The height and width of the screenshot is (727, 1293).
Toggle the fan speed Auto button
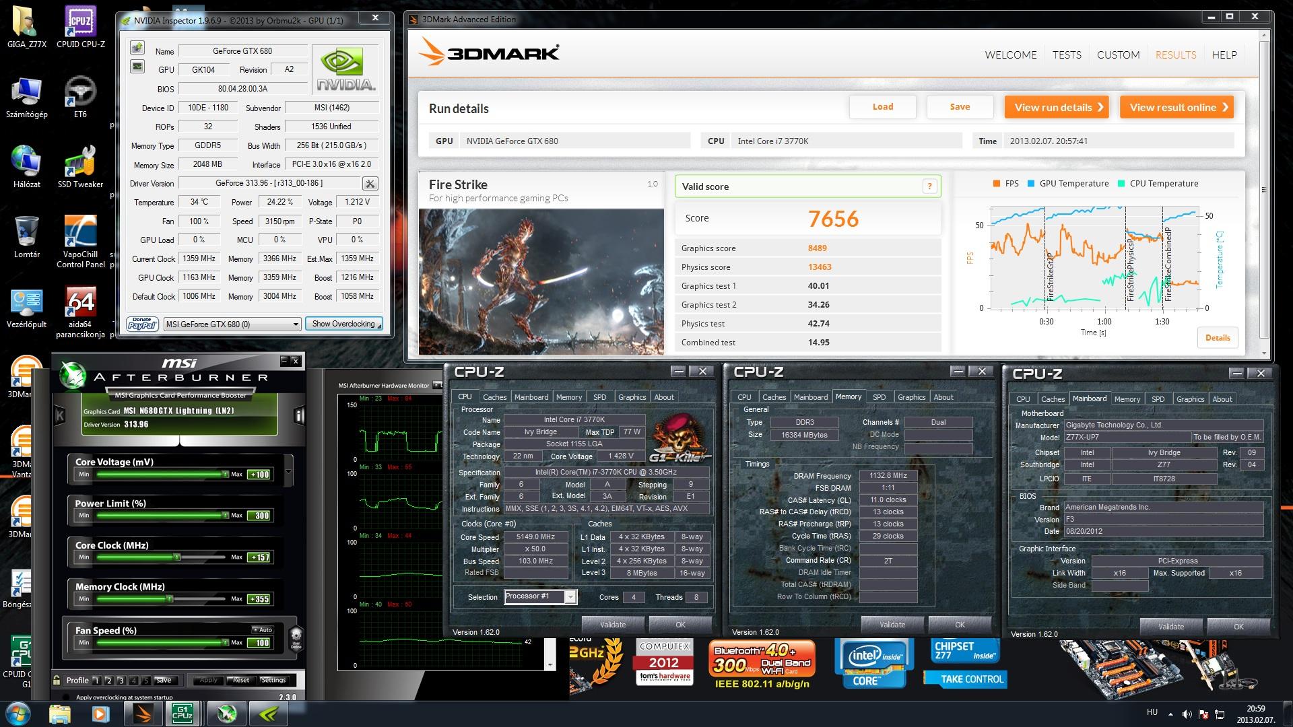[x=263, y=630]
